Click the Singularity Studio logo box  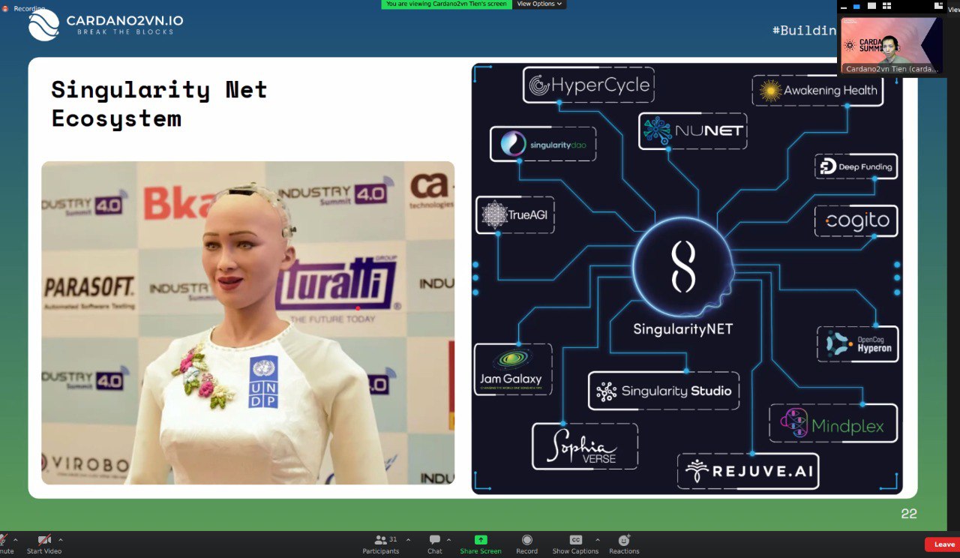coord(664,391)
